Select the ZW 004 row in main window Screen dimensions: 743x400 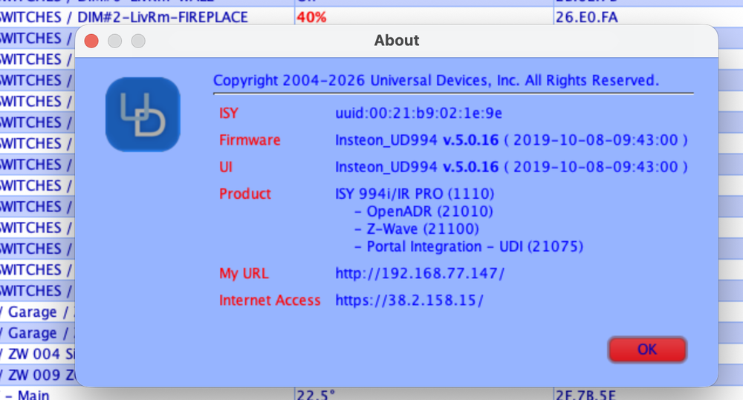pos(37,354)
